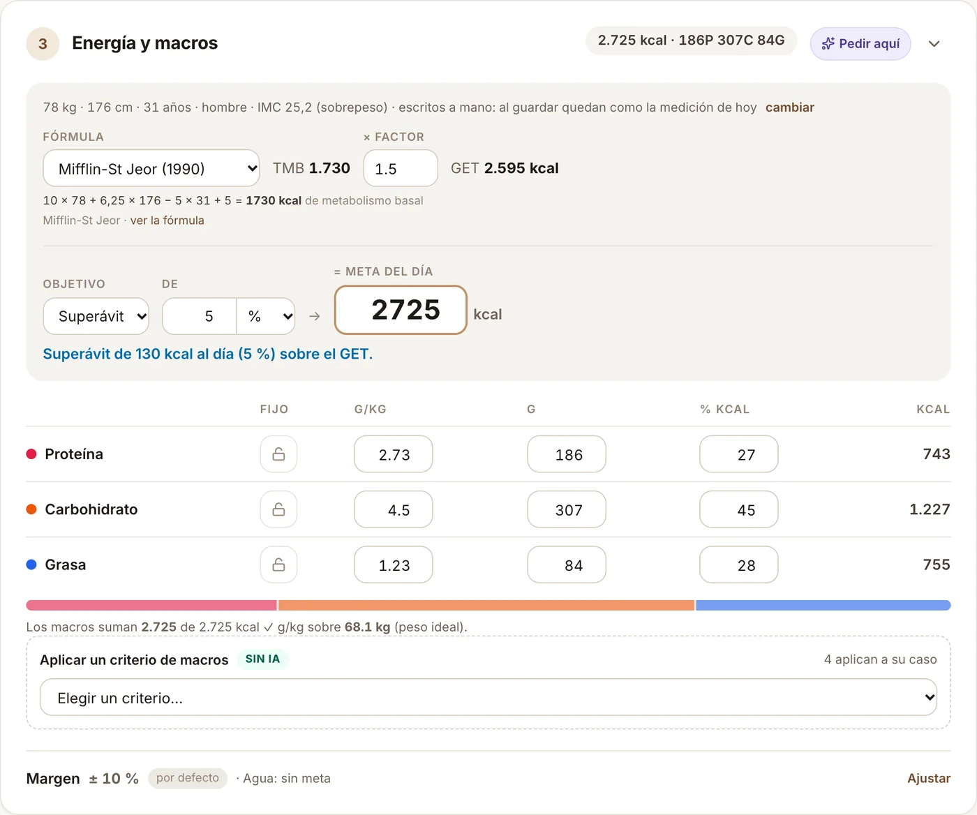Viewport: 977px width, 815px height.
Task: Click the blue fat segment of macro bar
Action: click(823, 605)
